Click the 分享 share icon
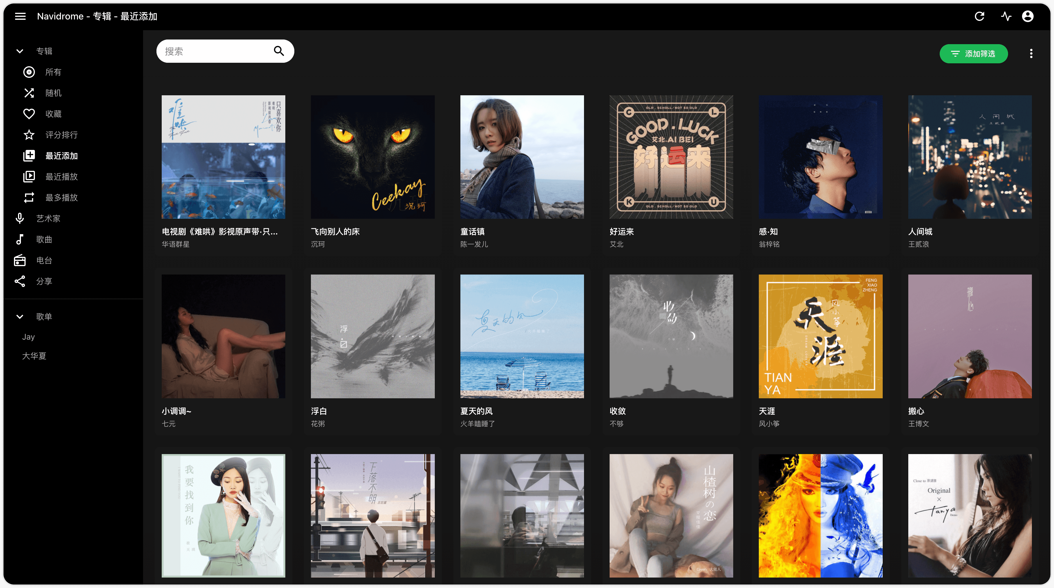 [x=20, y=281]
